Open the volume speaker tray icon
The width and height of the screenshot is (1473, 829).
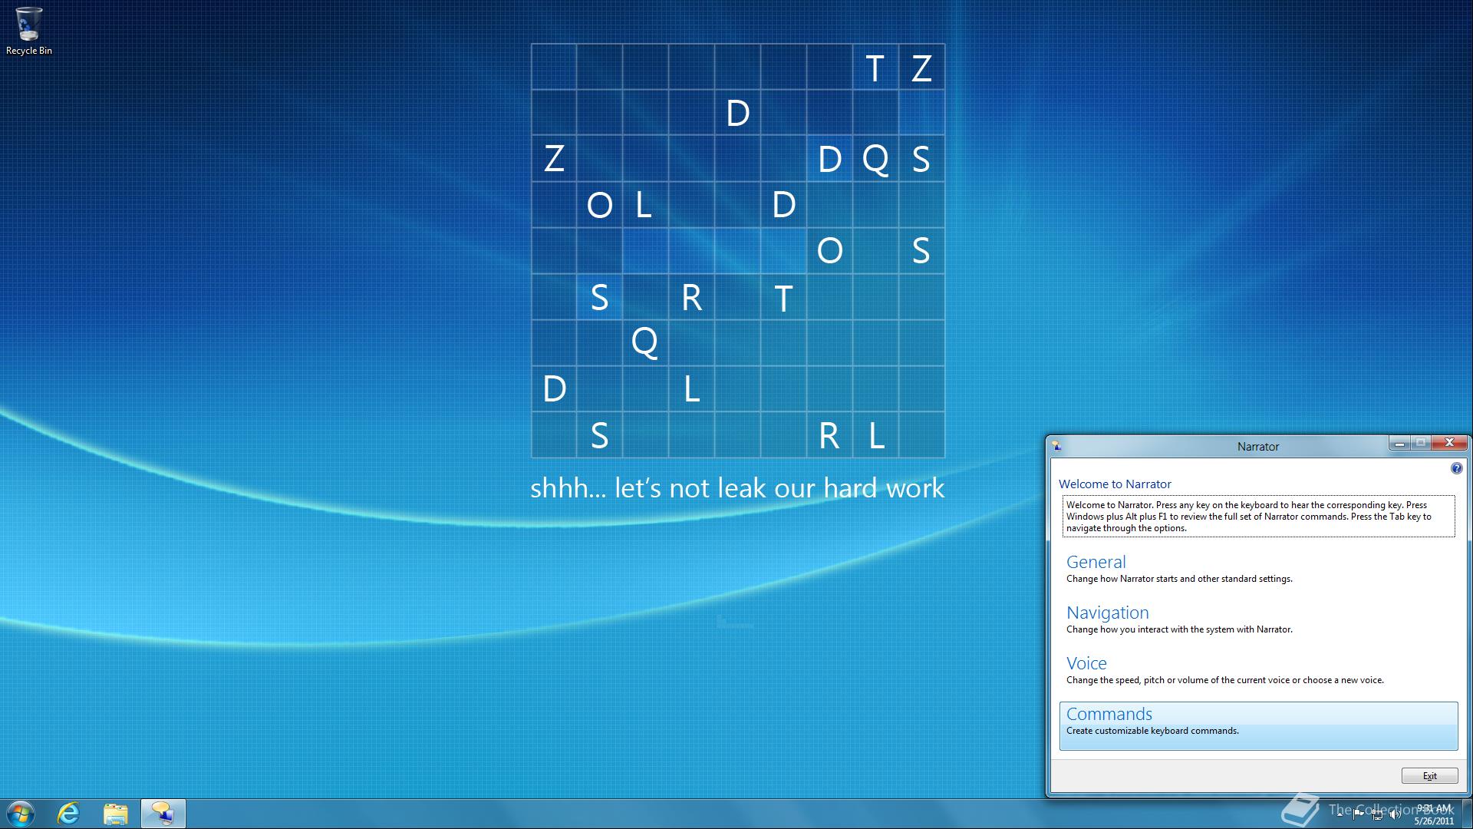[x=1395, y=814]
